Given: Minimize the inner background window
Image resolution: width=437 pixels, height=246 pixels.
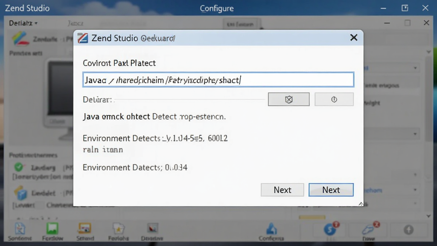Looking at the screenshot, I should pos(387,23).
